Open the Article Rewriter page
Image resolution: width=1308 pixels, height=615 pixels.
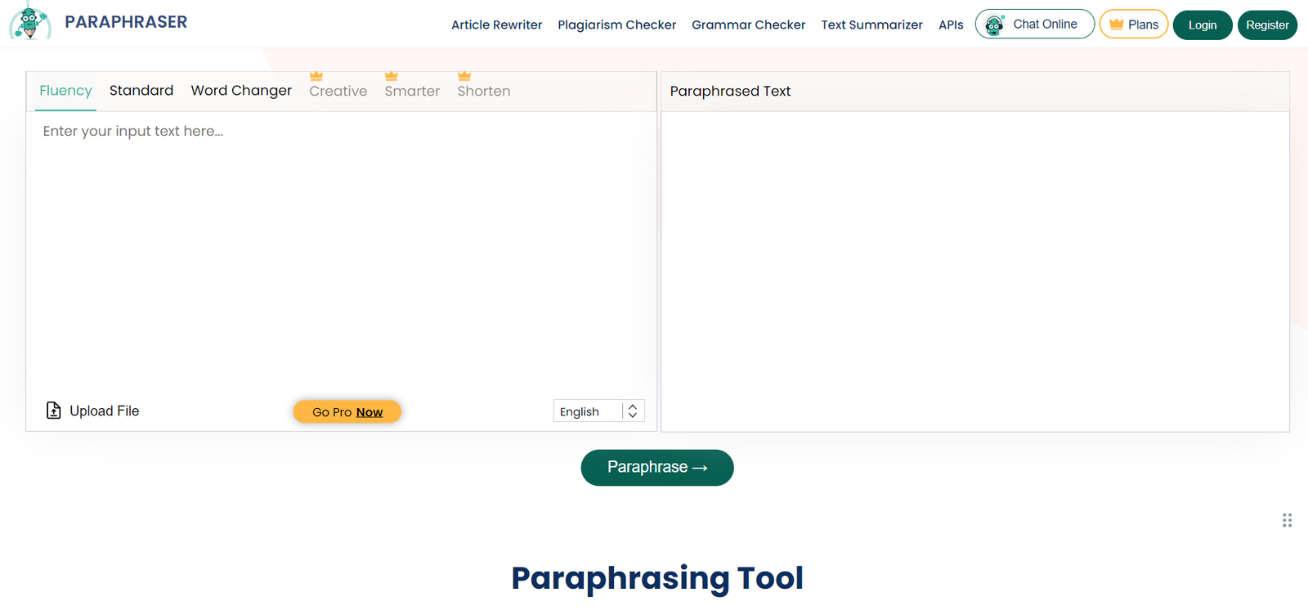coord(497,25)
